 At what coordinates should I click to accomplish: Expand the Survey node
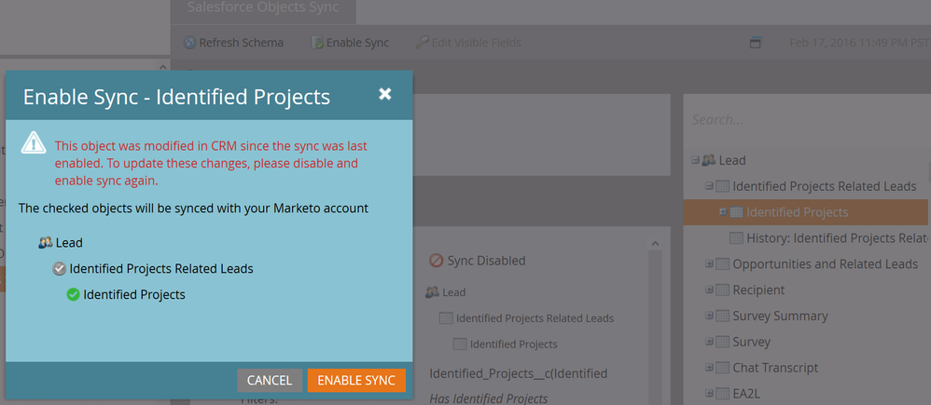(x=709, y=342)
